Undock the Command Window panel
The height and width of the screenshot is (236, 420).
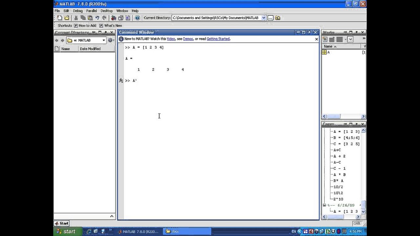tap(309, 32)
